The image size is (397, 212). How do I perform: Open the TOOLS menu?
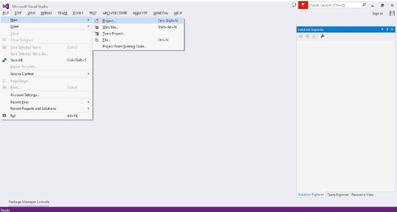78,13
